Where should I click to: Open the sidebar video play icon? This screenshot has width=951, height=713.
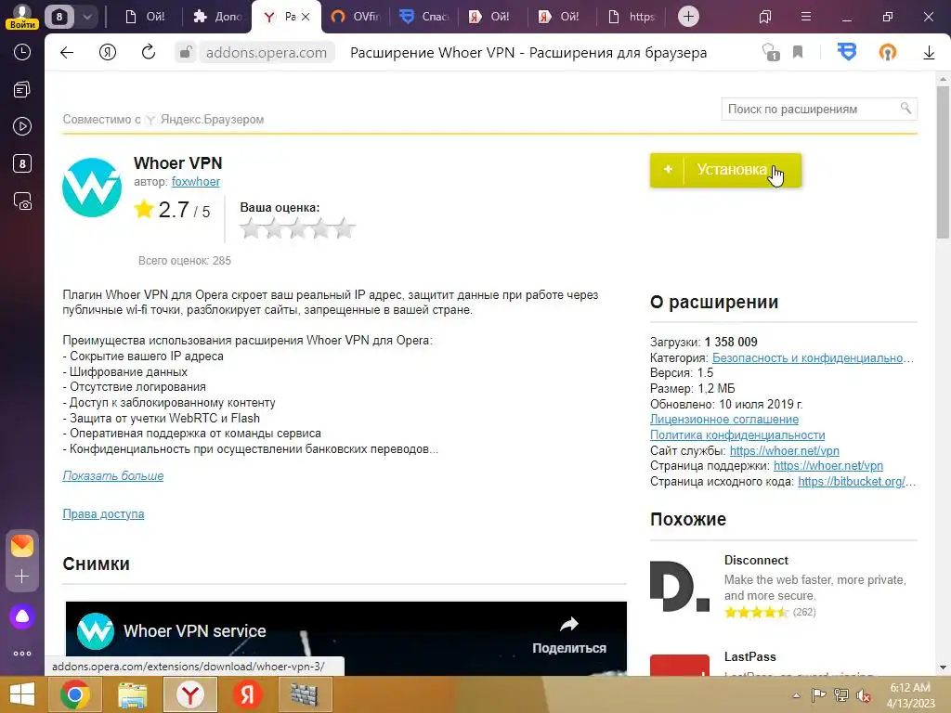pos(22,126)
